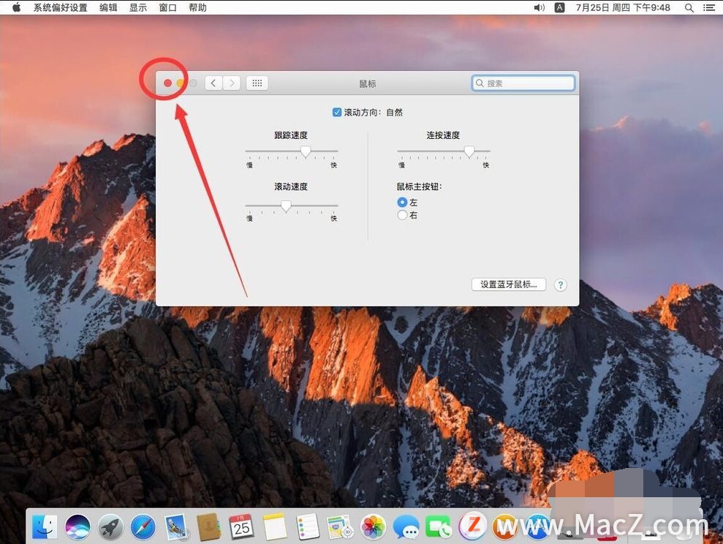Minimize the 鼠标 window with yellow button

tap(181, 83)
